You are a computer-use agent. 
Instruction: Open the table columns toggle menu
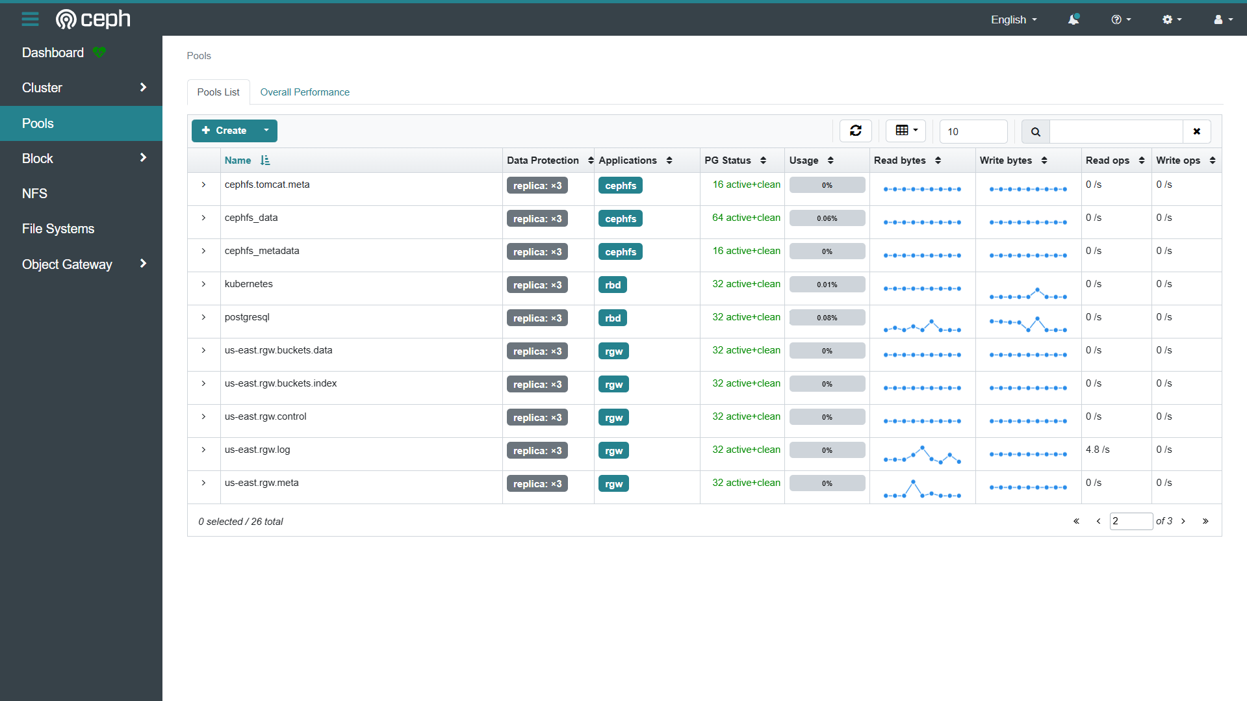click(x=906, y=131)
